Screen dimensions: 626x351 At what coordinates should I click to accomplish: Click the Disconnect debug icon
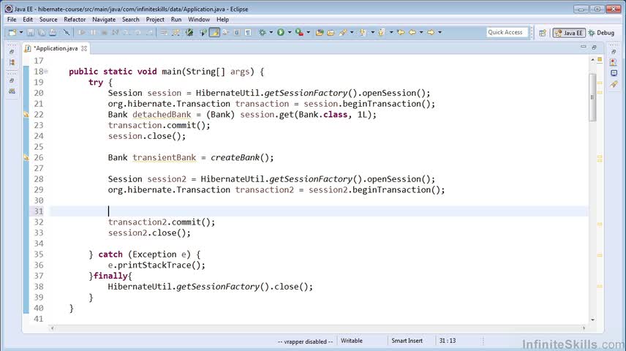pyautogui.click(x=115, y=32)
